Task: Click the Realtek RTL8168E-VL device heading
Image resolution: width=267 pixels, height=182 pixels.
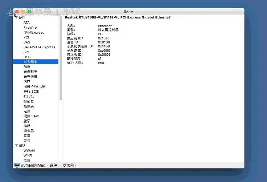Action: [x=118, y=17]
